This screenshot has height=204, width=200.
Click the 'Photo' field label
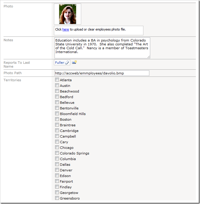click(8, 6)
